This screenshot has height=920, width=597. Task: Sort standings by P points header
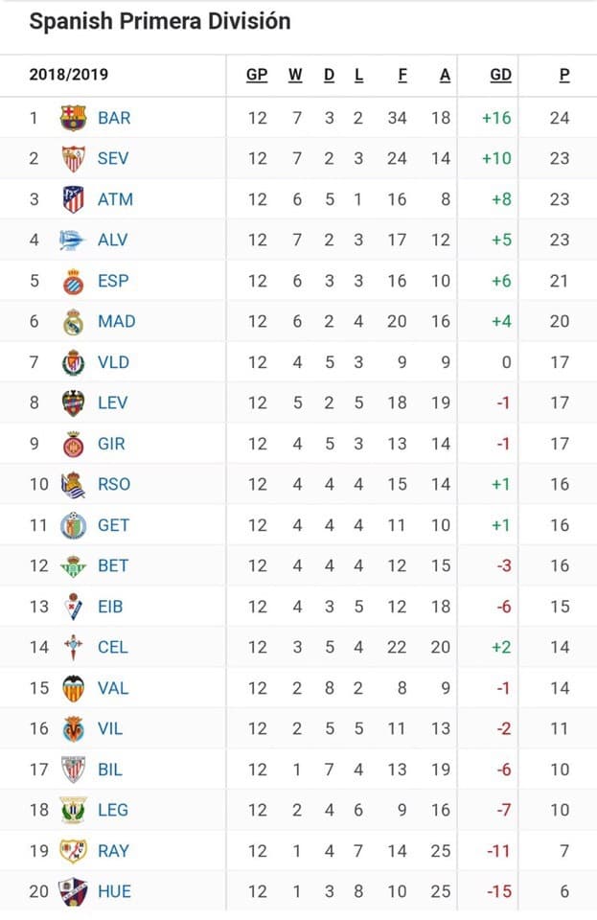pos(564,75)
